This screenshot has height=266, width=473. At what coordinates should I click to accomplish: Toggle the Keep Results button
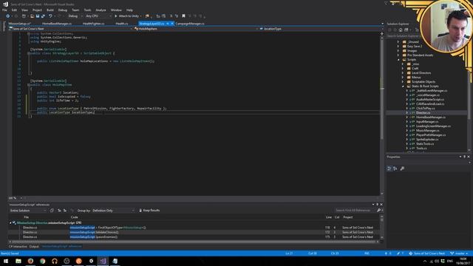[149, 211]
